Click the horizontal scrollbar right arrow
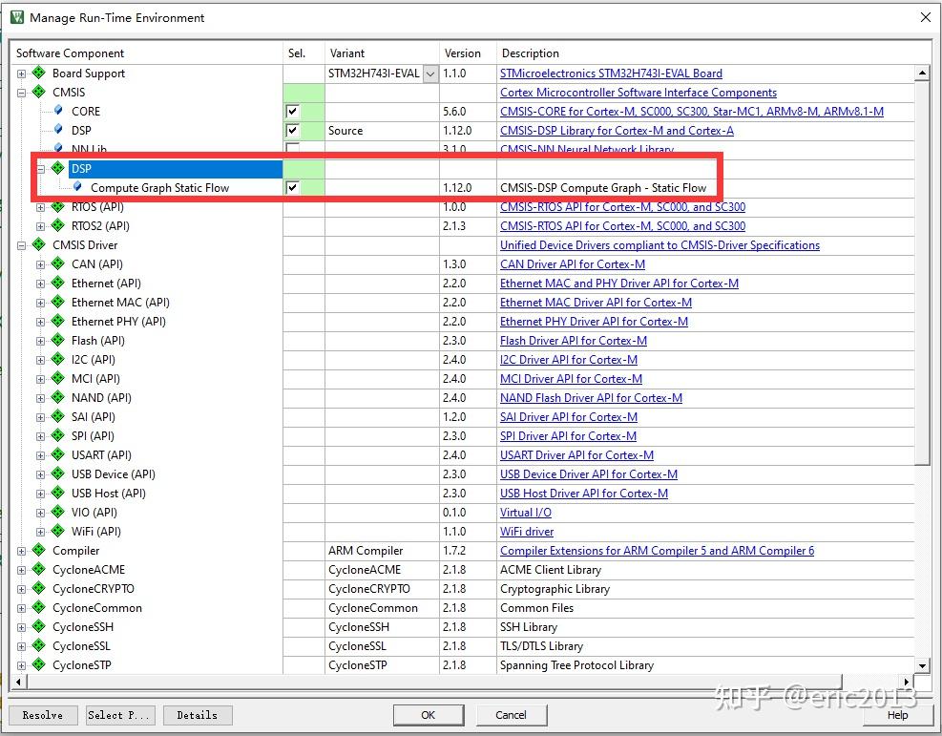 [907, 682]
